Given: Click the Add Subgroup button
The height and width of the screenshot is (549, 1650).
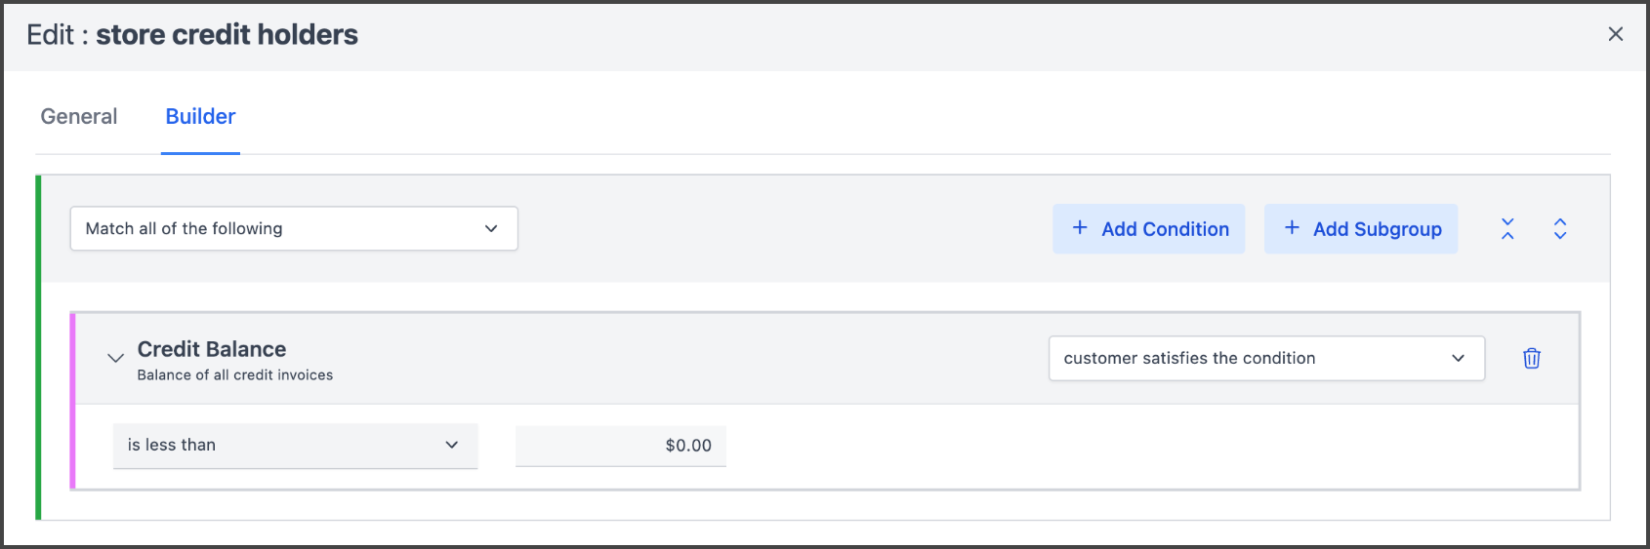Looking at the screenshot, I should (1360, 229).
